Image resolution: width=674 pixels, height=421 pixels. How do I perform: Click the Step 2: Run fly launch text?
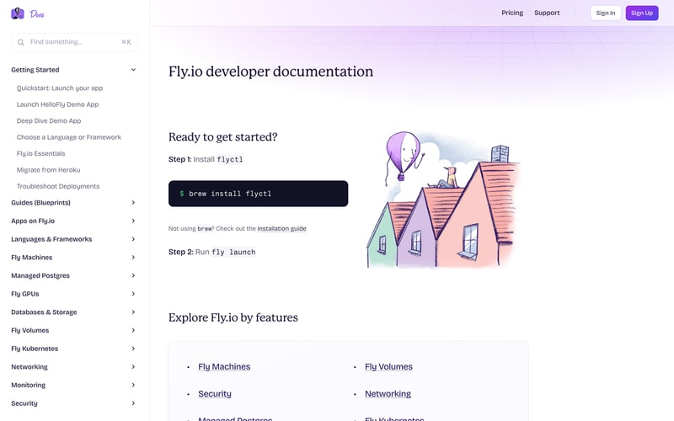coord(212,252)
